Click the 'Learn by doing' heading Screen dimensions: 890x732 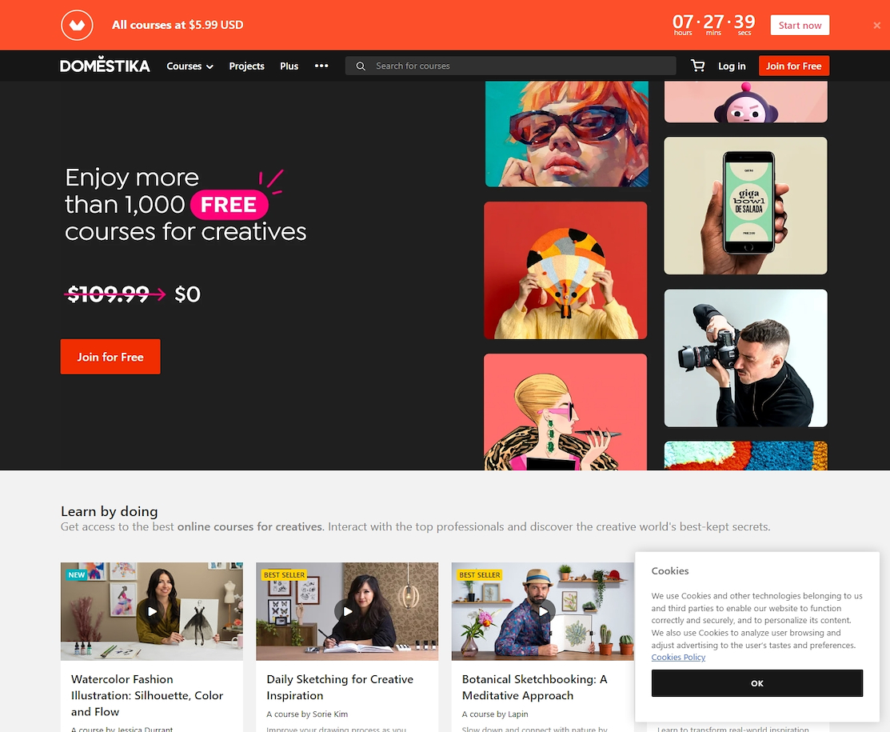[109, 511]
